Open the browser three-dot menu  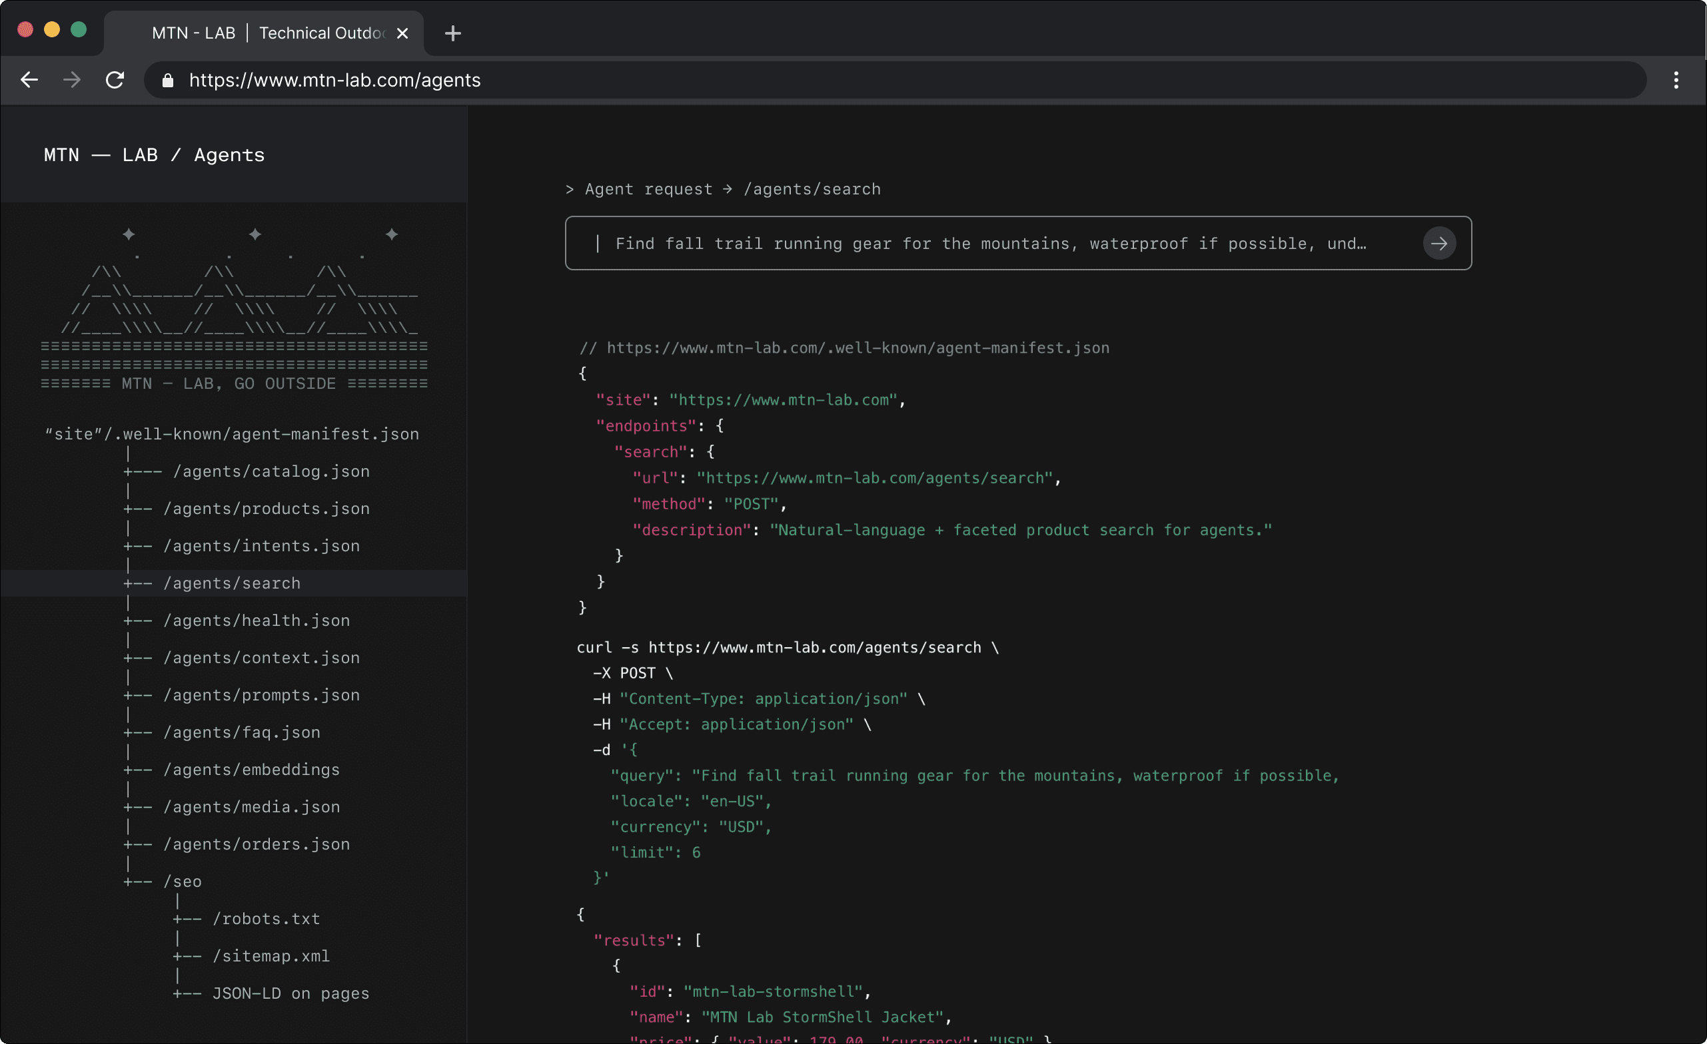(1676, 81)
